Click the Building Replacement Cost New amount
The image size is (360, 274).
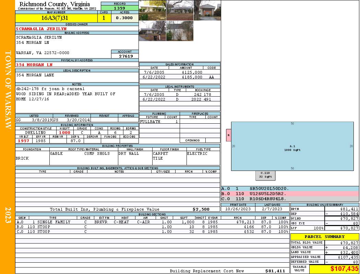point(275,271)
